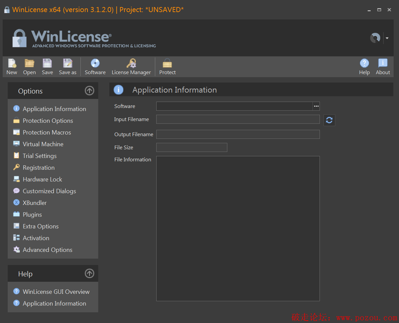Click the Protection Macros icon
This screenshot has width=399, height=323.
click(x=16, y=132)
